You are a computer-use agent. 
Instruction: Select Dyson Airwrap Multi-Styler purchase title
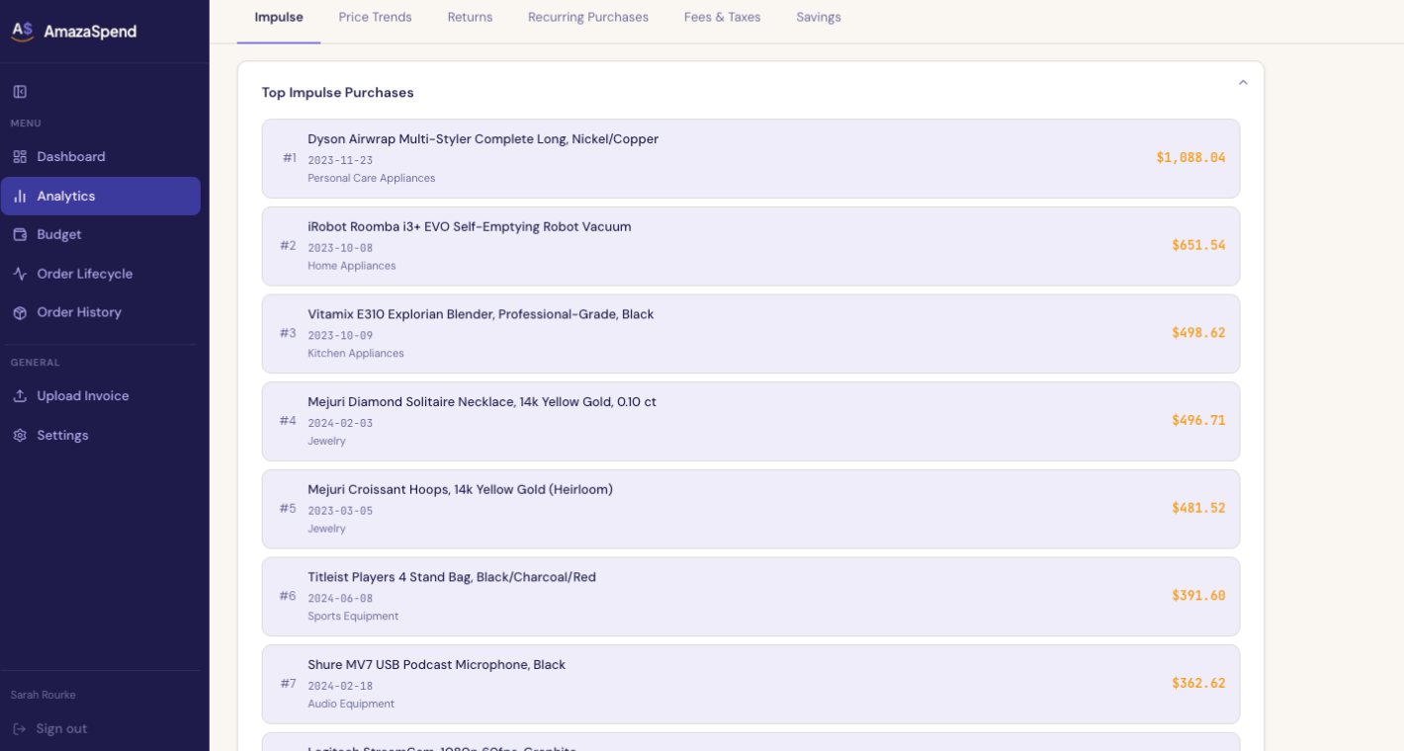(483, 139)
